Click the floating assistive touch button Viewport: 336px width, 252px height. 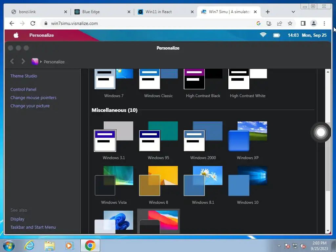tap(321, 132)
